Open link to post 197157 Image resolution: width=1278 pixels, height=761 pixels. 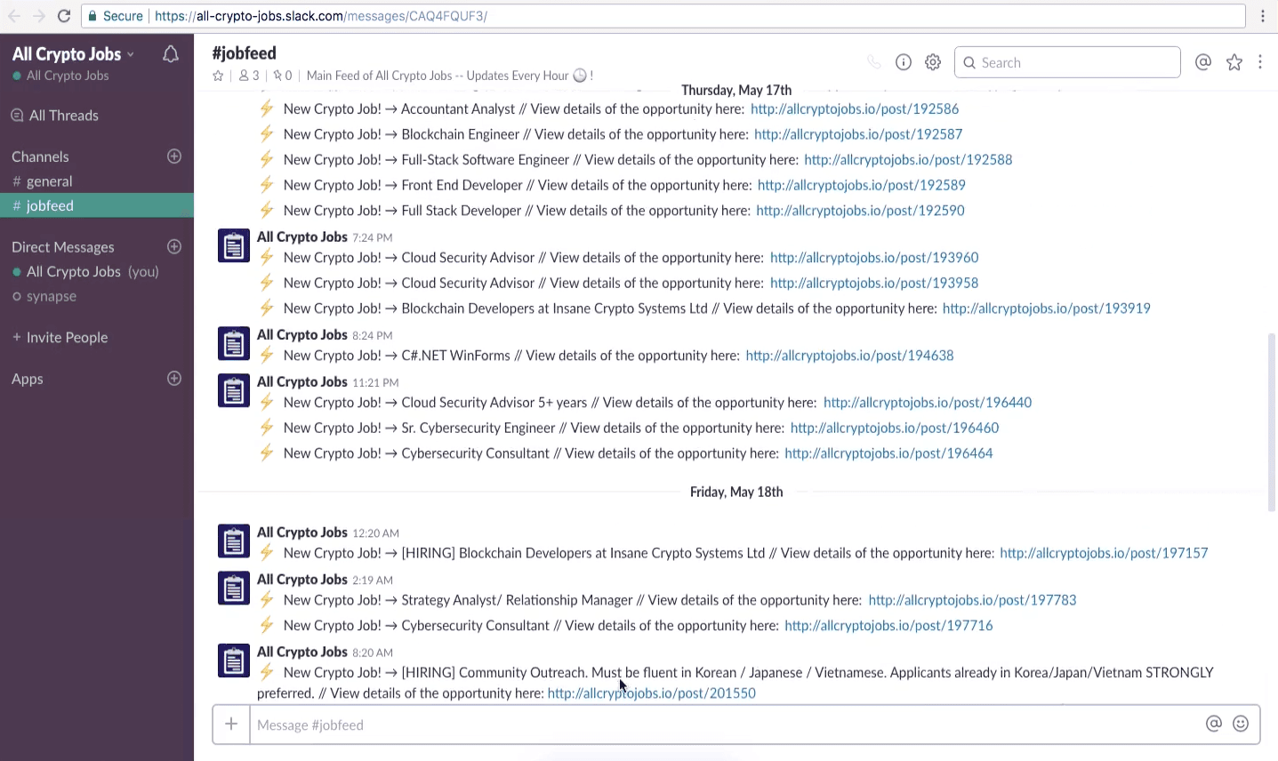[x=1104, y=553]
